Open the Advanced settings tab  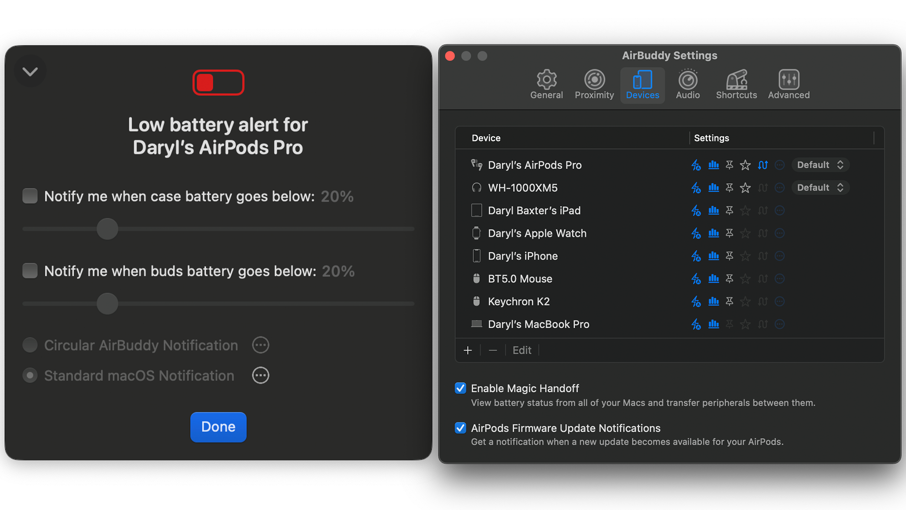click(789, 85)
